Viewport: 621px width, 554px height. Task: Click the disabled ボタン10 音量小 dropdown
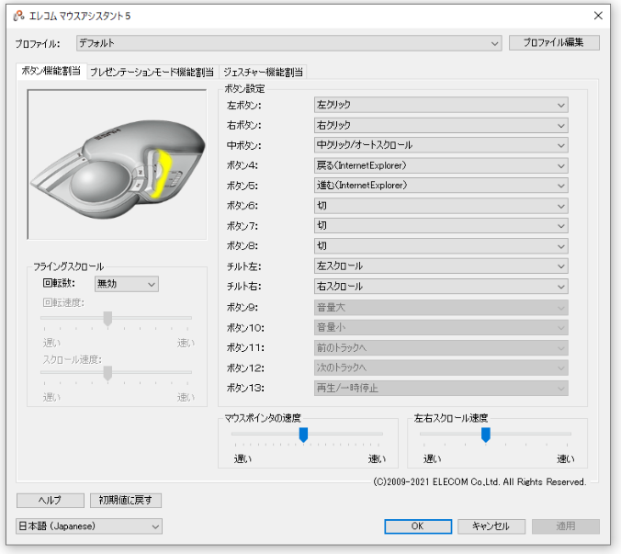click(441, 327)
